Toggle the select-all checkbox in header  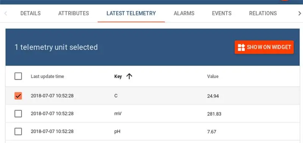click(18, 76)
